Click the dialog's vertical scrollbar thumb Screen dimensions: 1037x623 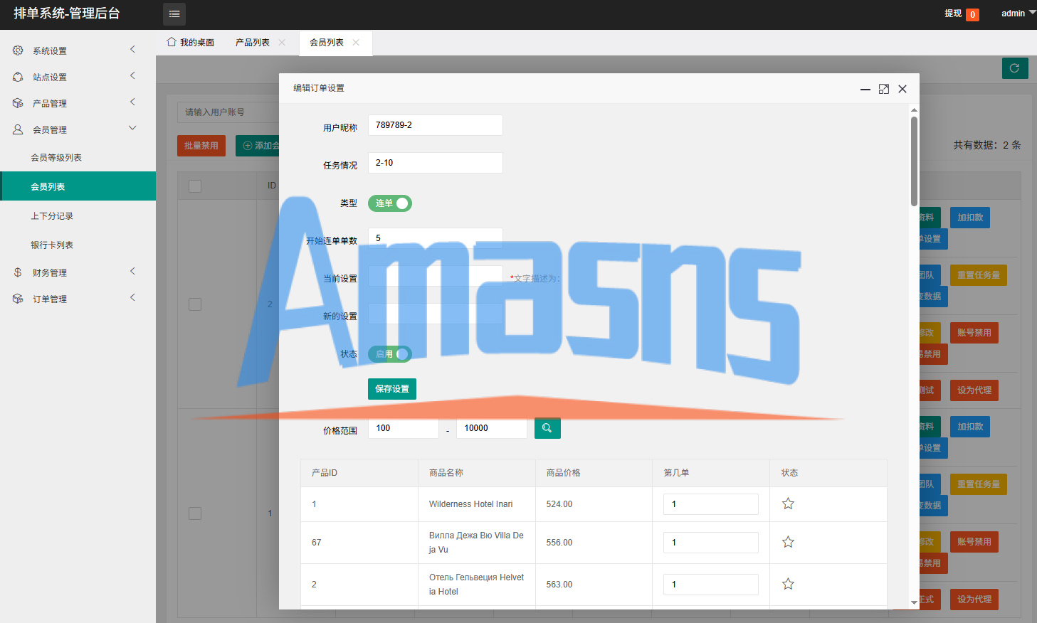coord(914,161)
